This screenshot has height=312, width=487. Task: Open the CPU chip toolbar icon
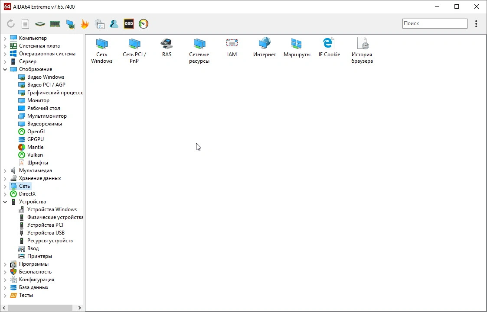40,24
